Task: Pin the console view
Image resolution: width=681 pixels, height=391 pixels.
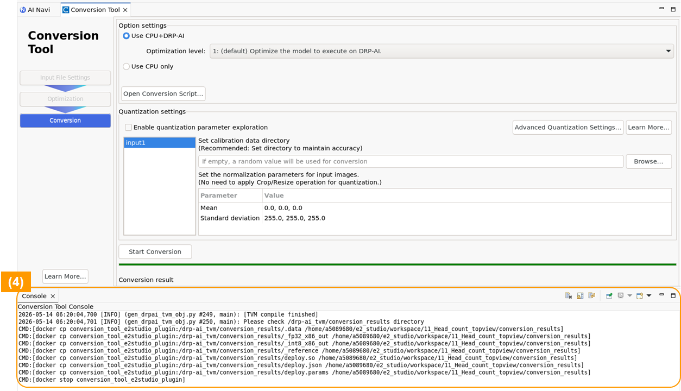Action: coord(609,295)
